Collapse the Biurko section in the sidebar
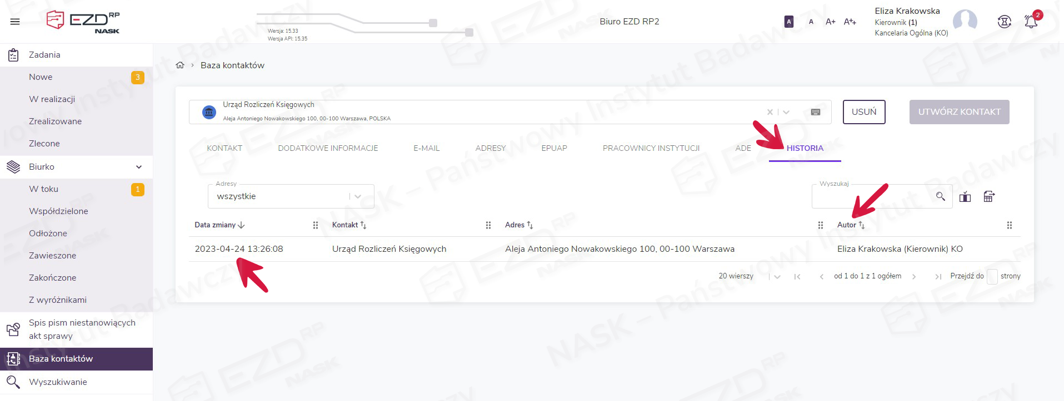Viewport: 1064px width, 401px height. click(x=139, y=167)
